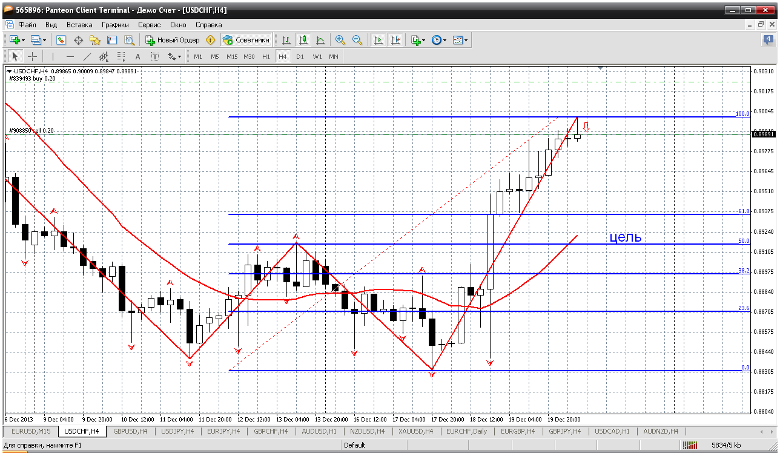
Task: Expand the Indicators dropdown arrow
Action: pos(423,40)
